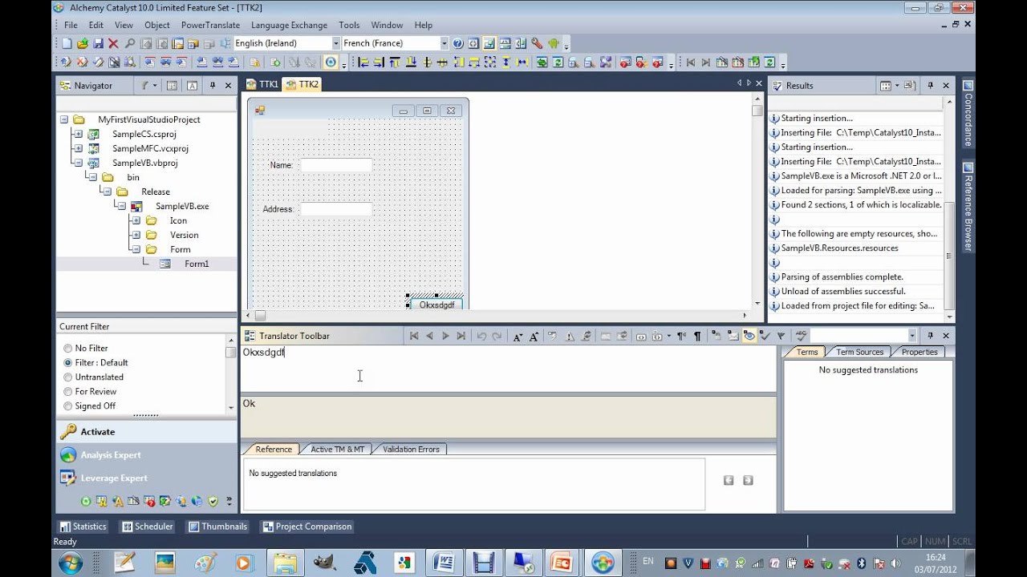Select Form1 in the Navigator tree
This screenshot has height=577, width=1027.
click(197, 264)
